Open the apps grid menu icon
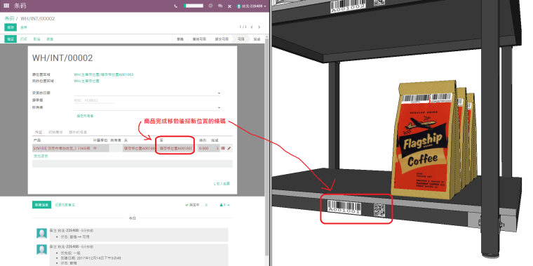This screenshot has height=266, width=533. point(6,6)
